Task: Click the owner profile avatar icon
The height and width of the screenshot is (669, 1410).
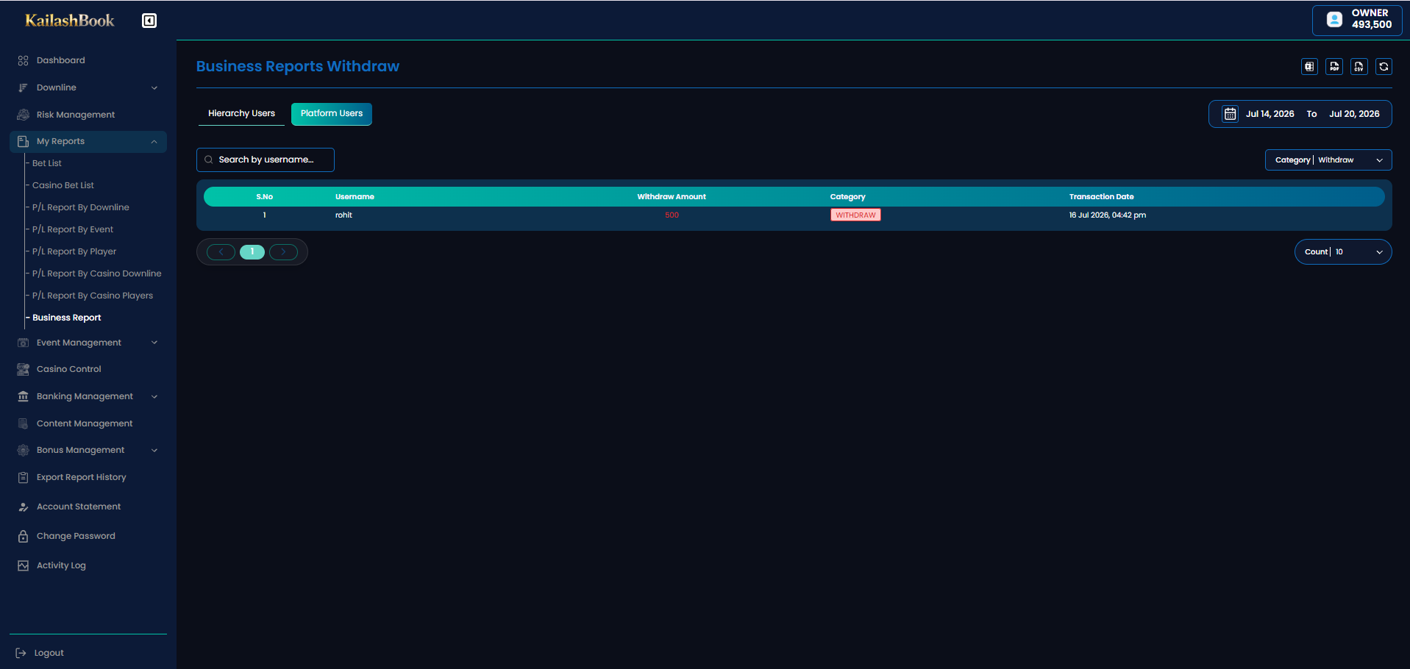Action: (x=1334, y=20)
